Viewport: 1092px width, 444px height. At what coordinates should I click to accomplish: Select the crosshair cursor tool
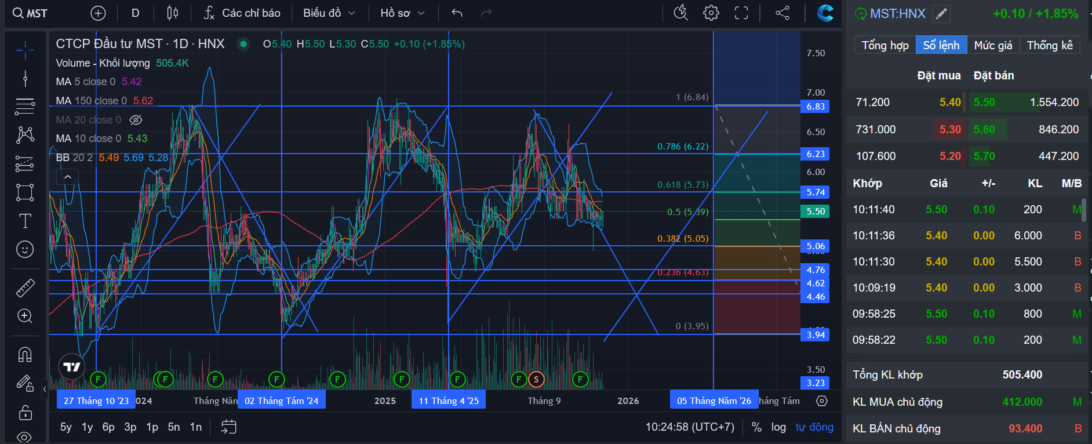click(25, 50)
